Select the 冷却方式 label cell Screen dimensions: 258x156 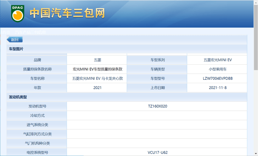(37, 116)
